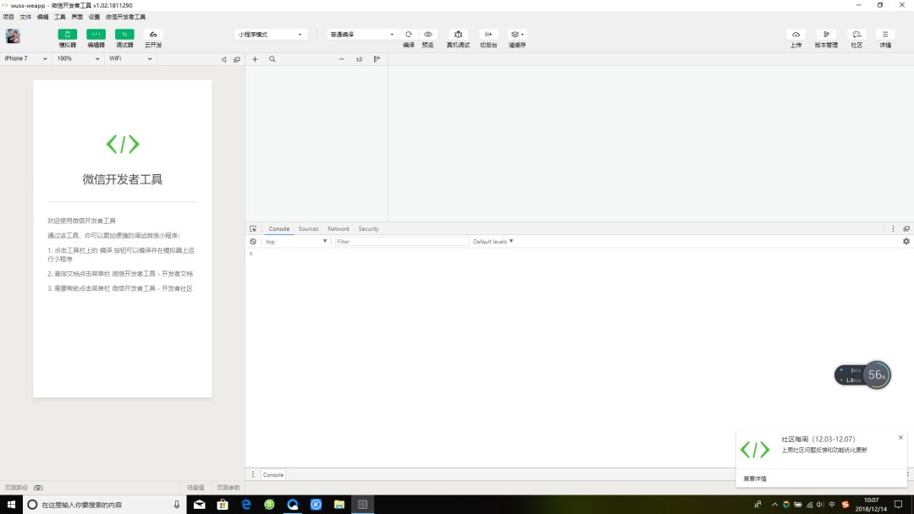
Task: Collapse the file tree panel icon
Action: (x=377, y=59)
